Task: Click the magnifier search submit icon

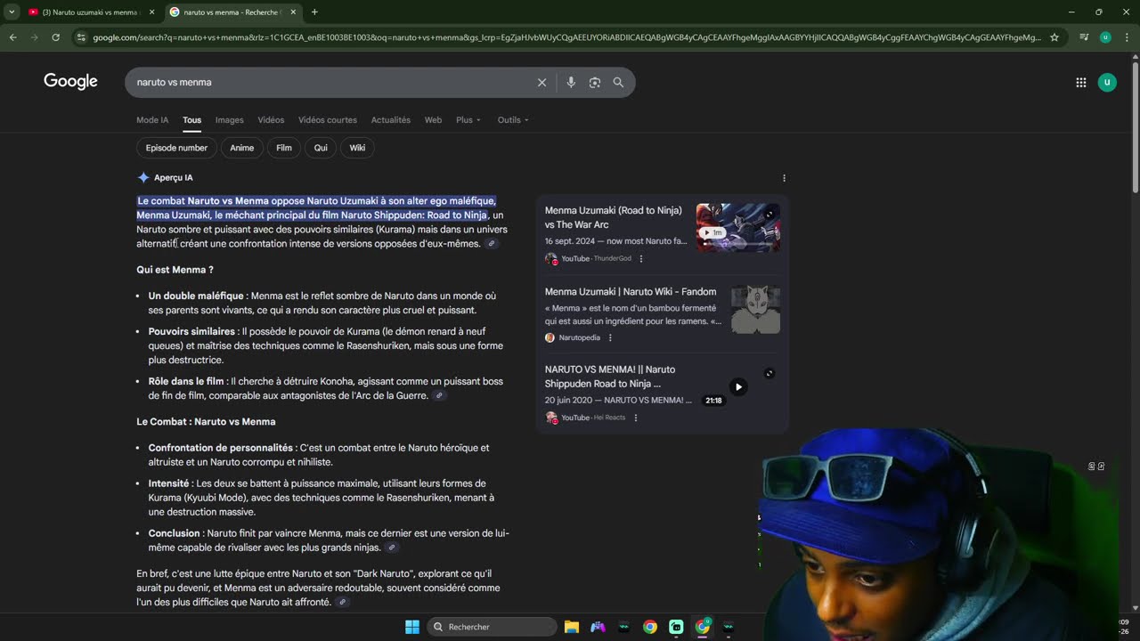Action: click(618, 82)
